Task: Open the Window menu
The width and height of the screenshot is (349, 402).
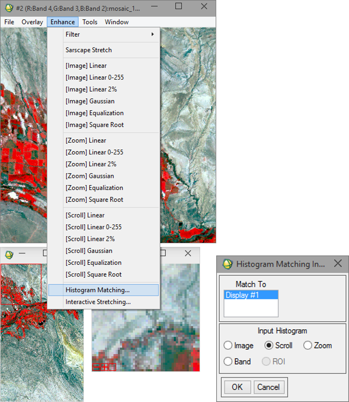Action: pos(117,22)
